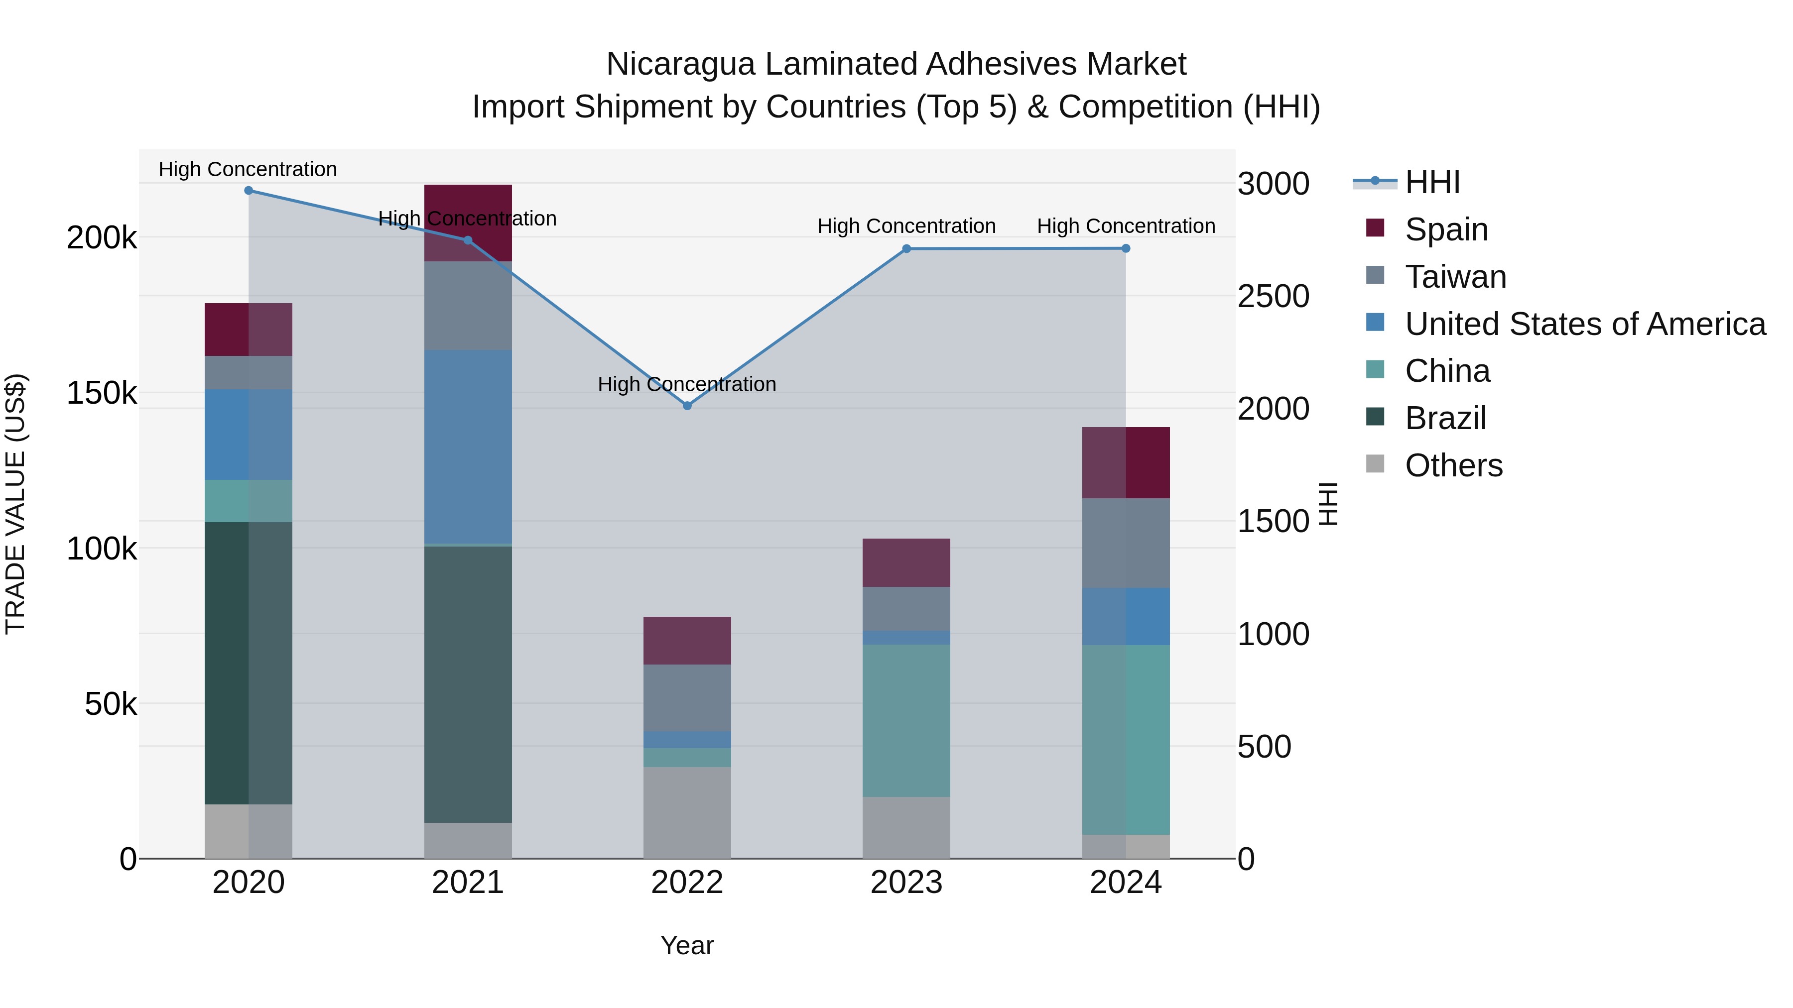The image size is (1793, 1008).
Task: Click the 1500 tick on HHI axis
Action: (1273, 521)
